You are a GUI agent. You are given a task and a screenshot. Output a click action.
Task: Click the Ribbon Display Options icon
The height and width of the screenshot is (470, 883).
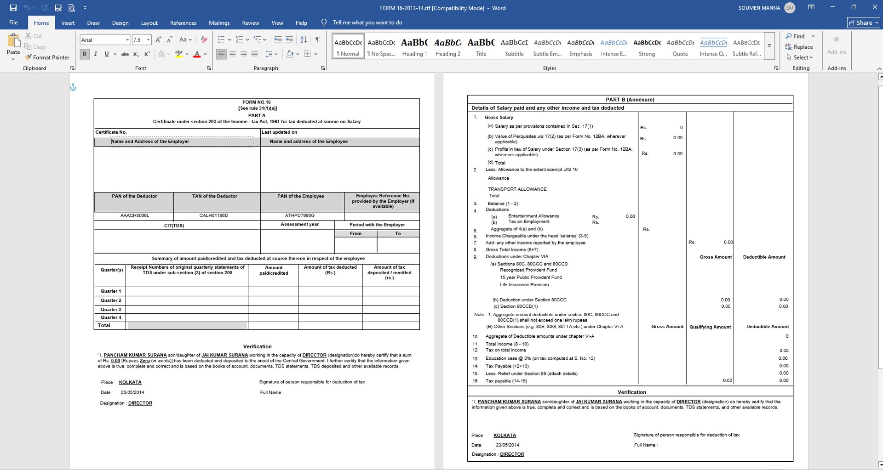[x=811, y=7]
